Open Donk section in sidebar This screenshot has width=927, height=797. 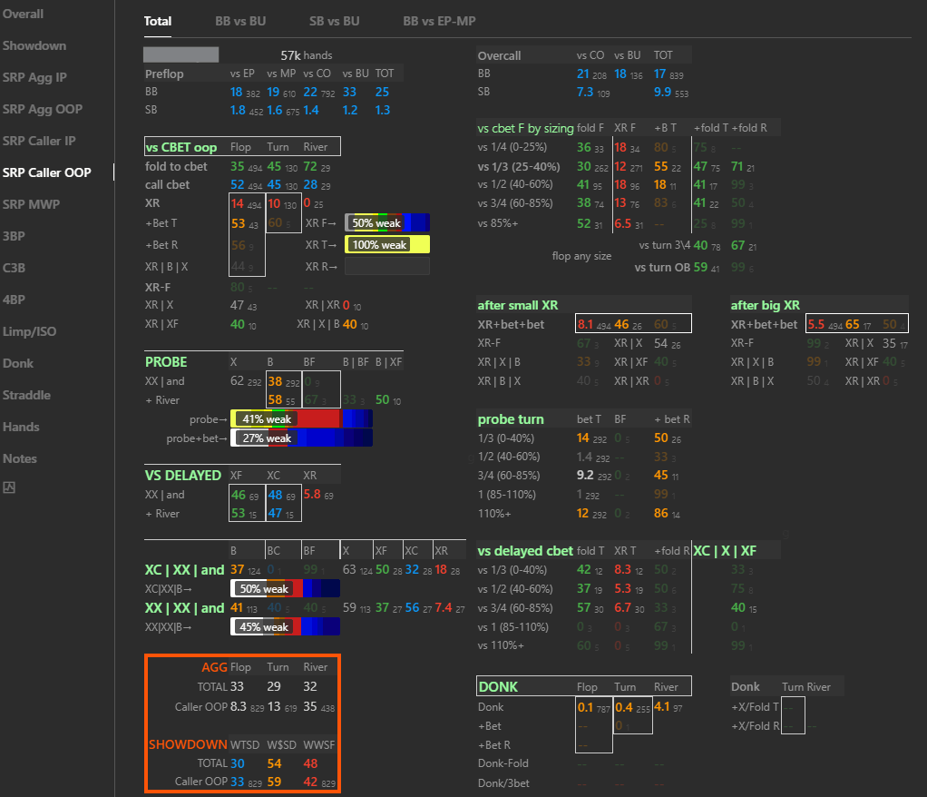[18, 363]
